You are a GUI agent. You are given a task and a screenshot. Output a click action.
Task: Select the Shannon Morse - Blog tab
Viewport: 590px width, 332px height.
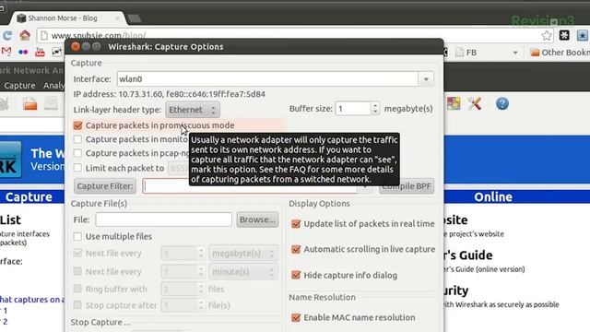point(67,18)
